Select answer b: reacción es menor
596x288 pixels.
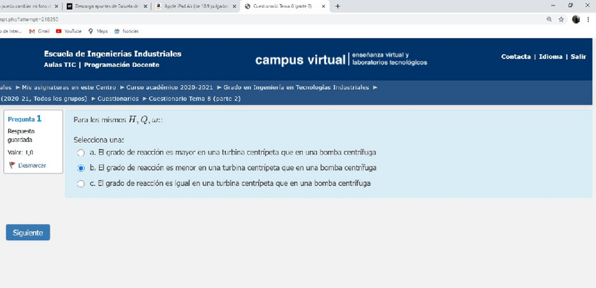(x=81, y=168)
